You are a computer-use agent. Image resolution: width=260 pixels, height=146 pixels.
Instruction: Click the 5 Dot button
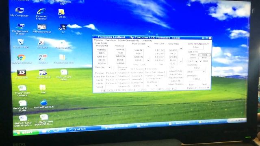point(196,47)
